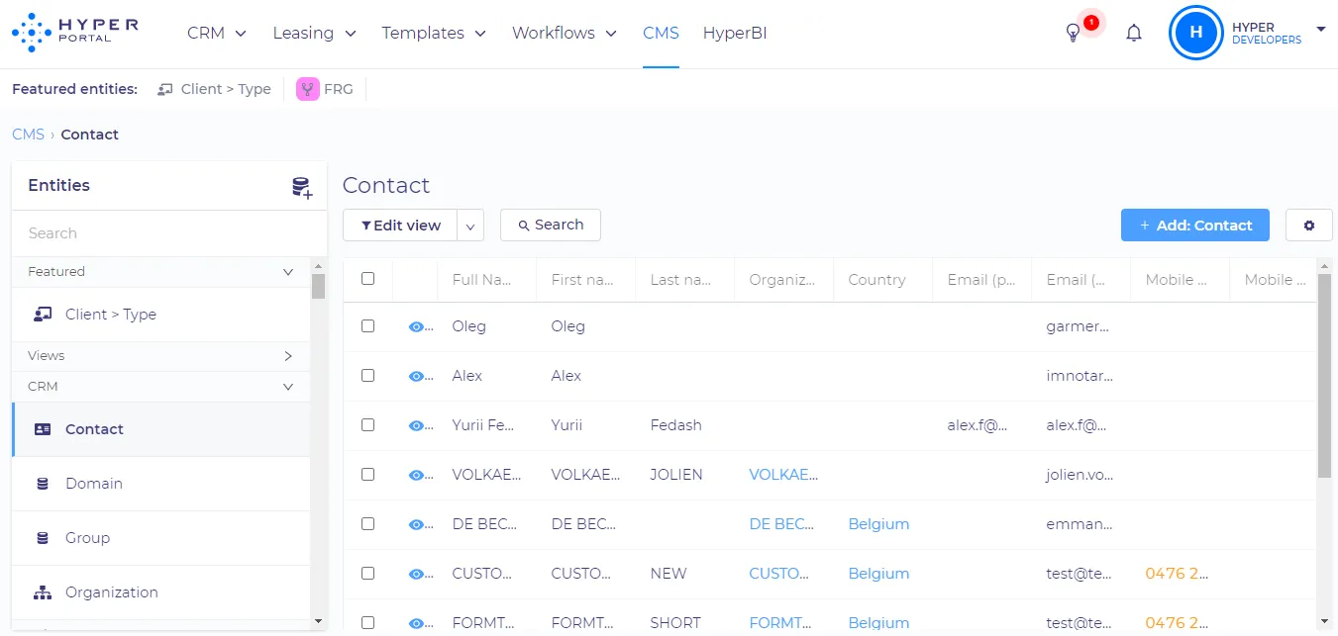Click the contact table vertical scrollbar
1338x636 pixels.
click(1325, 376)
